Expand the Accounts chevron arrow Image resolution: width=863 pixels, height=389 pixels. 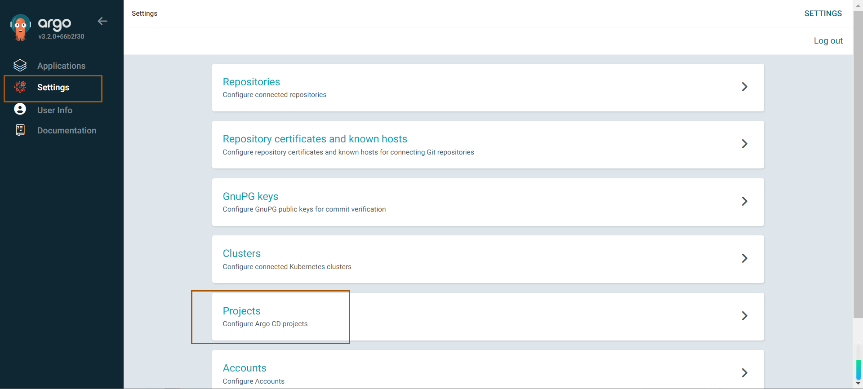click(x=744, y=373)
